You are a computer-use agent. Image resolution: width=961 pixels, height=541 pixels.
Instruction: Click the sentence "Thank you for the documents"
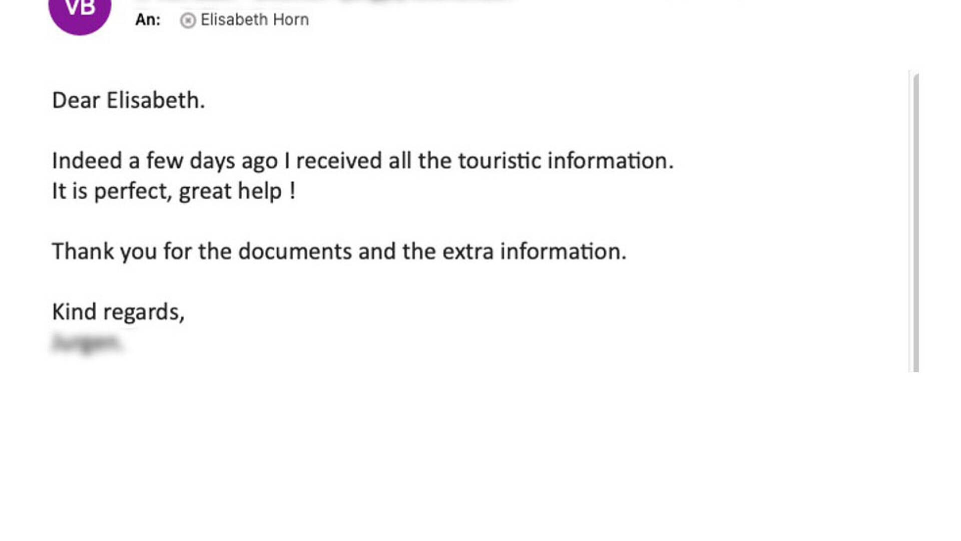339,251
